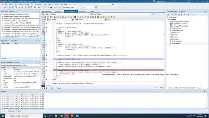Open the FS116 device dropdown

tap(94, 8)
